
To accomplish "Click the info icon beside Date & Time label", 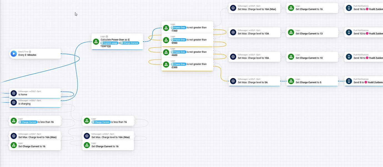I will 30,52.
